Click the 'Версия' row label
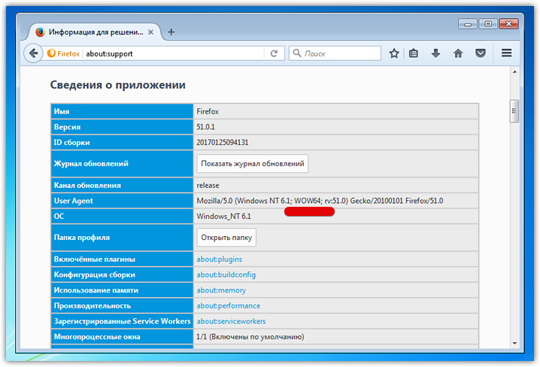 67,126
